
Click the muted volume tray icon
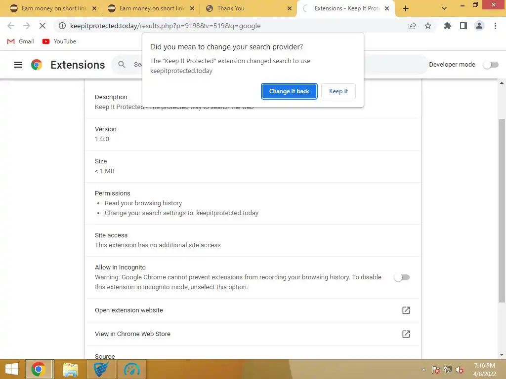(460, 370)
